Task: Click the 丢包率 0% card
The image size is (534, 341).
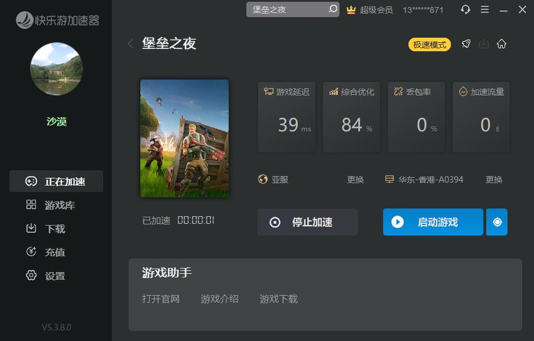Action: 416,117
